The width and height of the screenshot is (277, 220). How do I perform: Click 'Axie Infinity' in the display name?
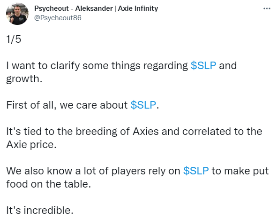pyautogui.click(x=138, y=8)
